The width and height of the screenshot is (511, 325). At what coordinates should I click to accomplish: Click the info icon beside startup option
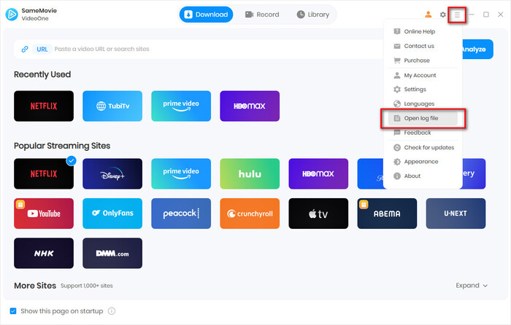[112, 311]
